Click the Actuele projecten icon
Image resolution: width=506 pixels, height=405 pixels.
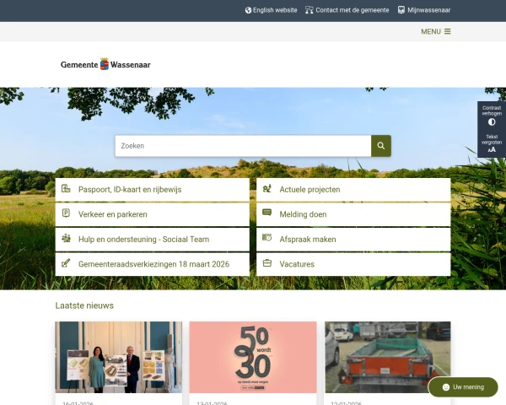266,188
